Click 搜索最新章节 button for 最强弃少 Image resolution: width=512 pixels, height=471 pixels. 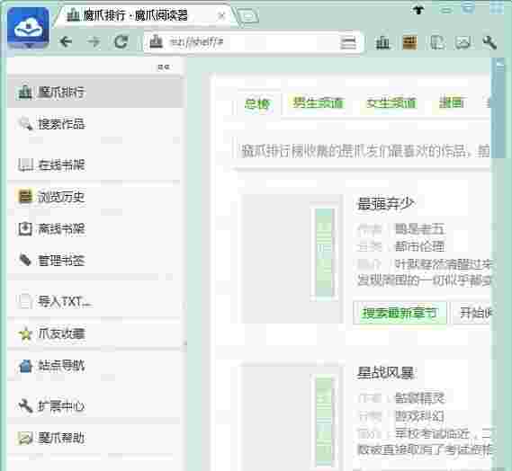pos(400,313)
